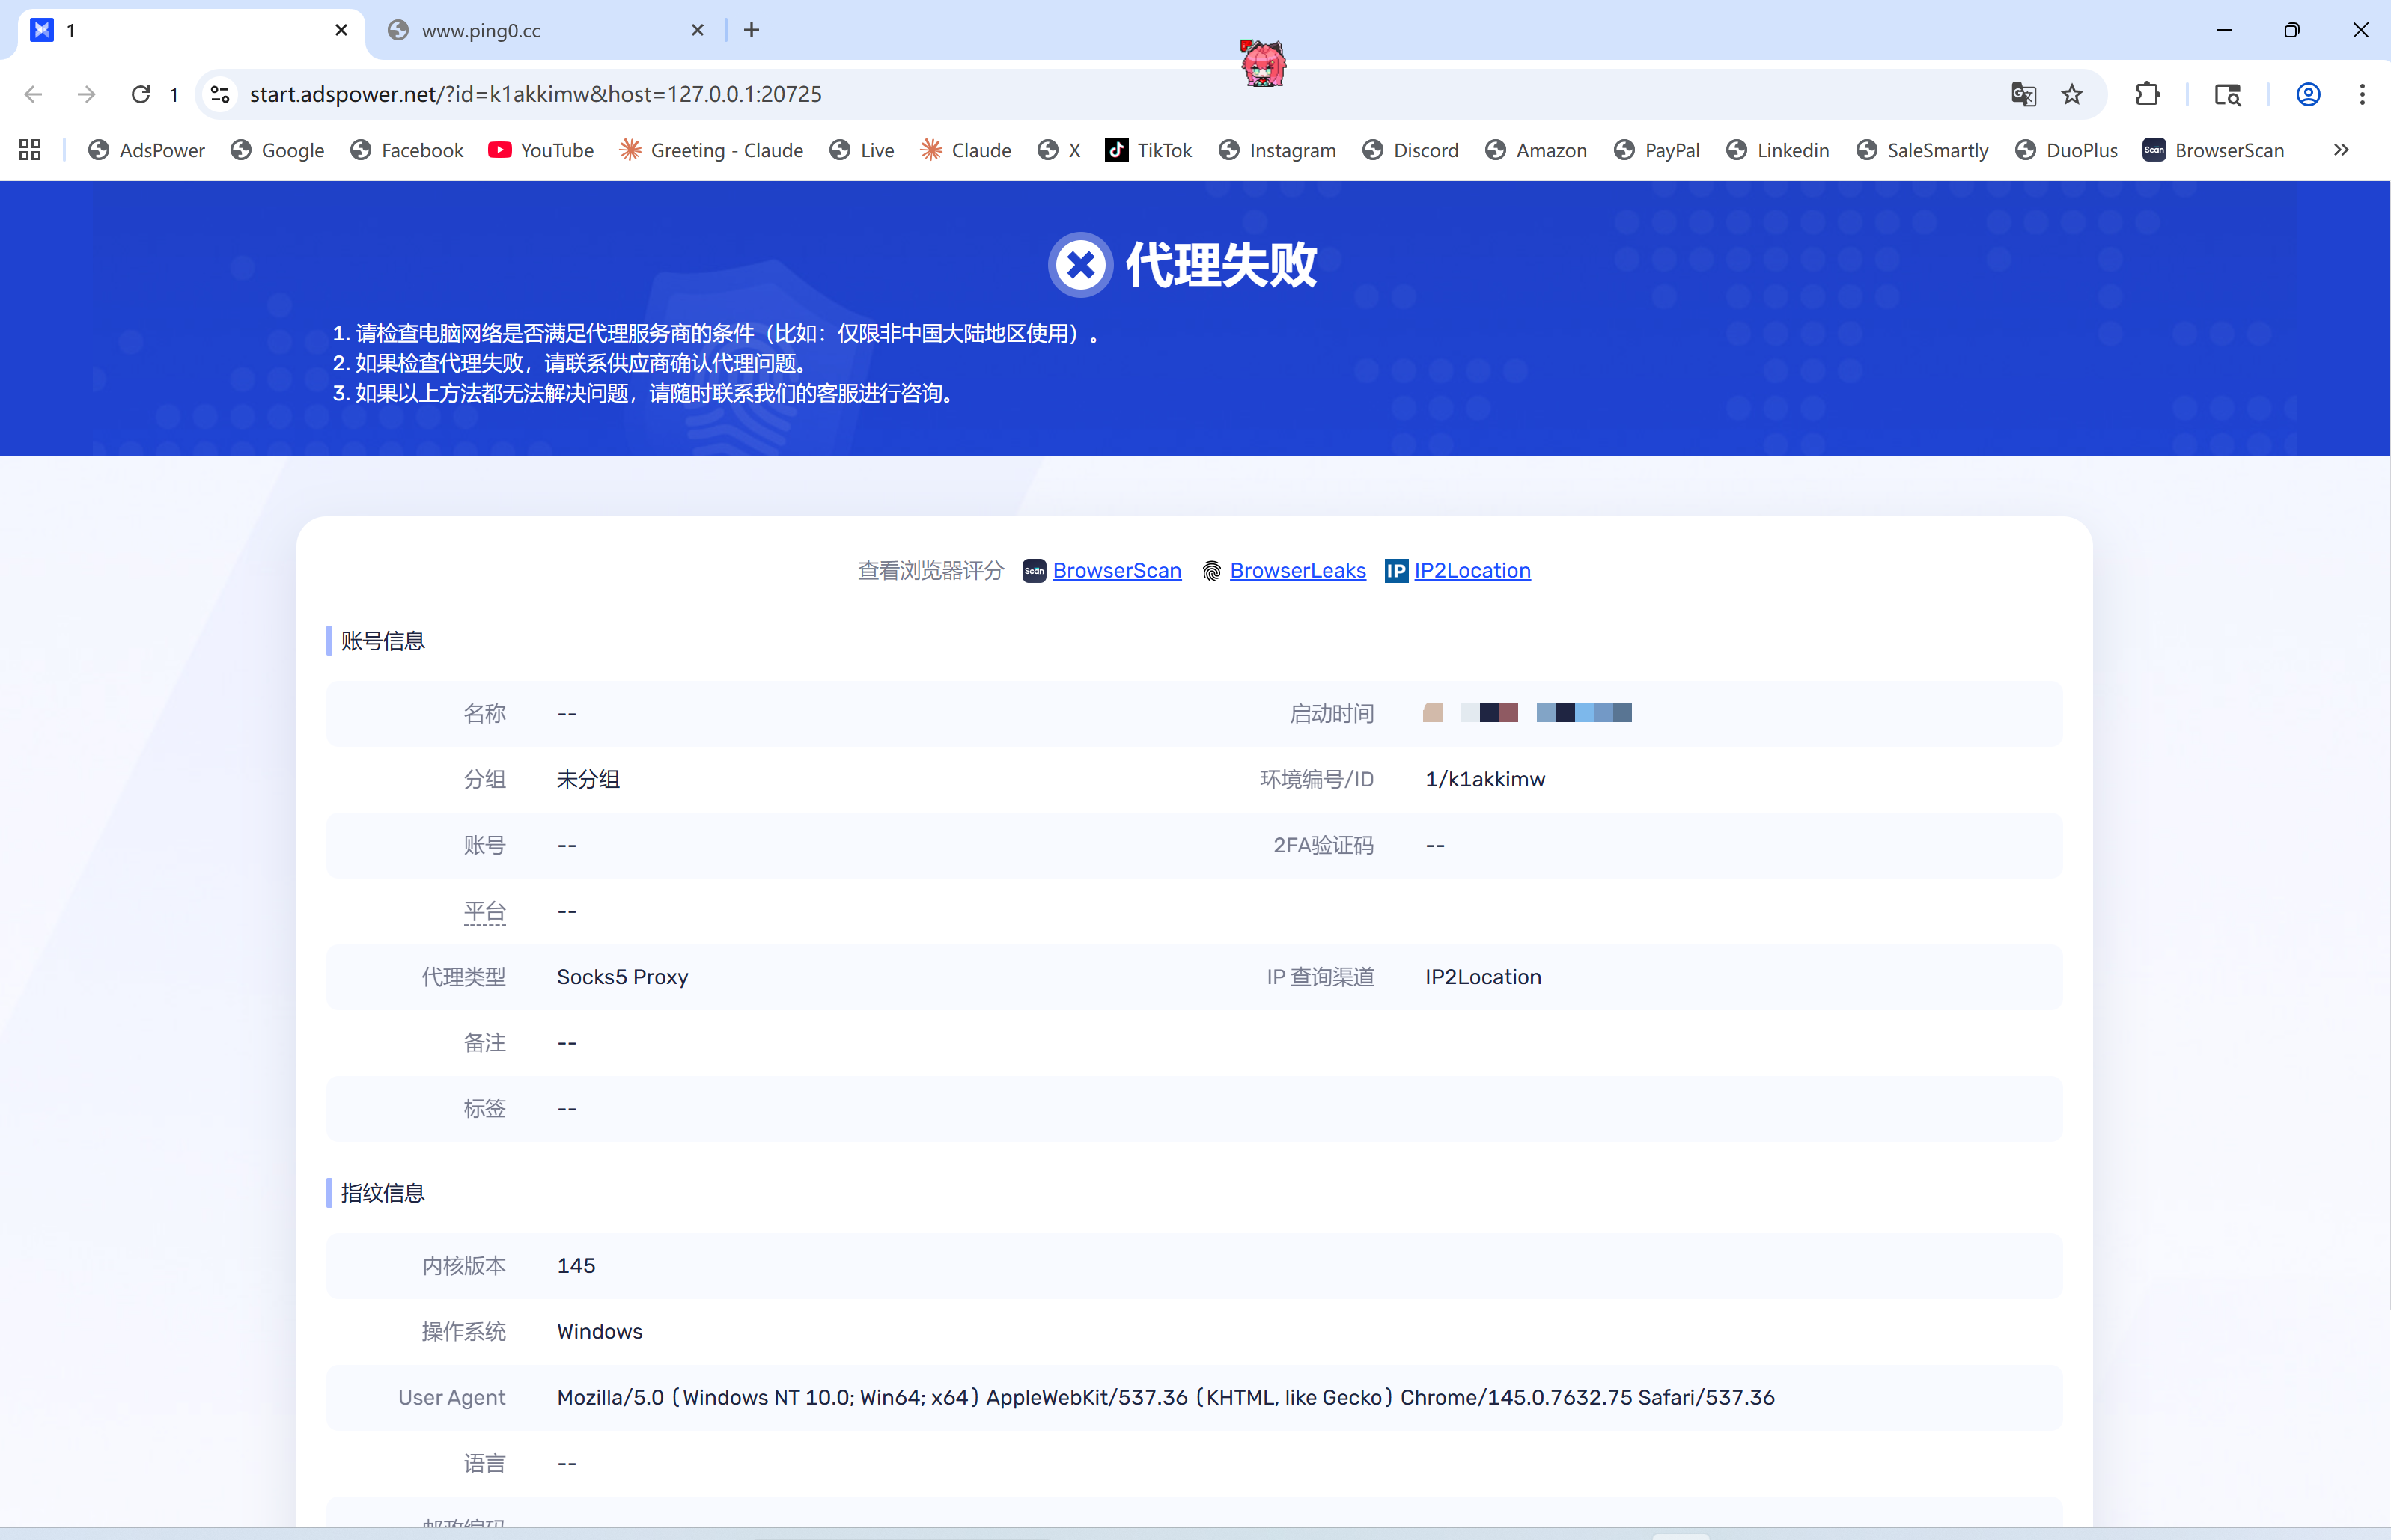Click the Google Translate icon in address bar
2391x1540 pixels.
point(2023,94)
